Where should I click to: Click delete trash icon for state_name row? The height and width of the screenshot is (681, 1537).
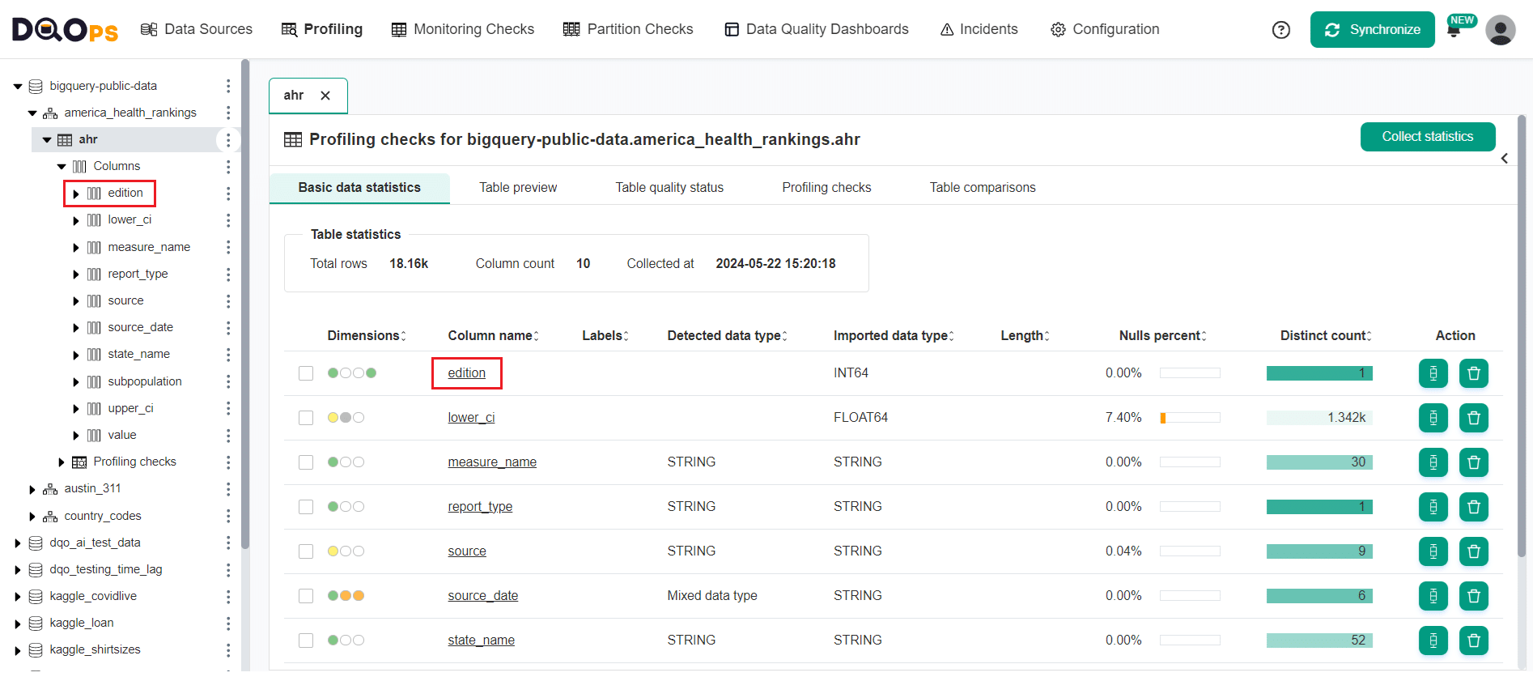pos(1473,641)
